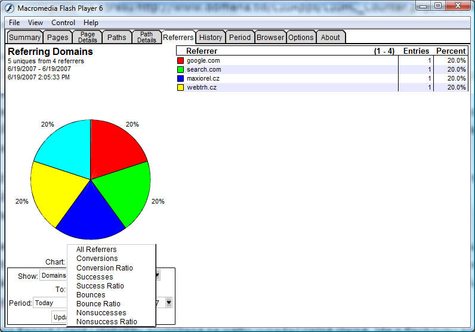This screenshot has width=475, height=332.
Task: Click the partially hidden Update button
Action: pos(60,317)
